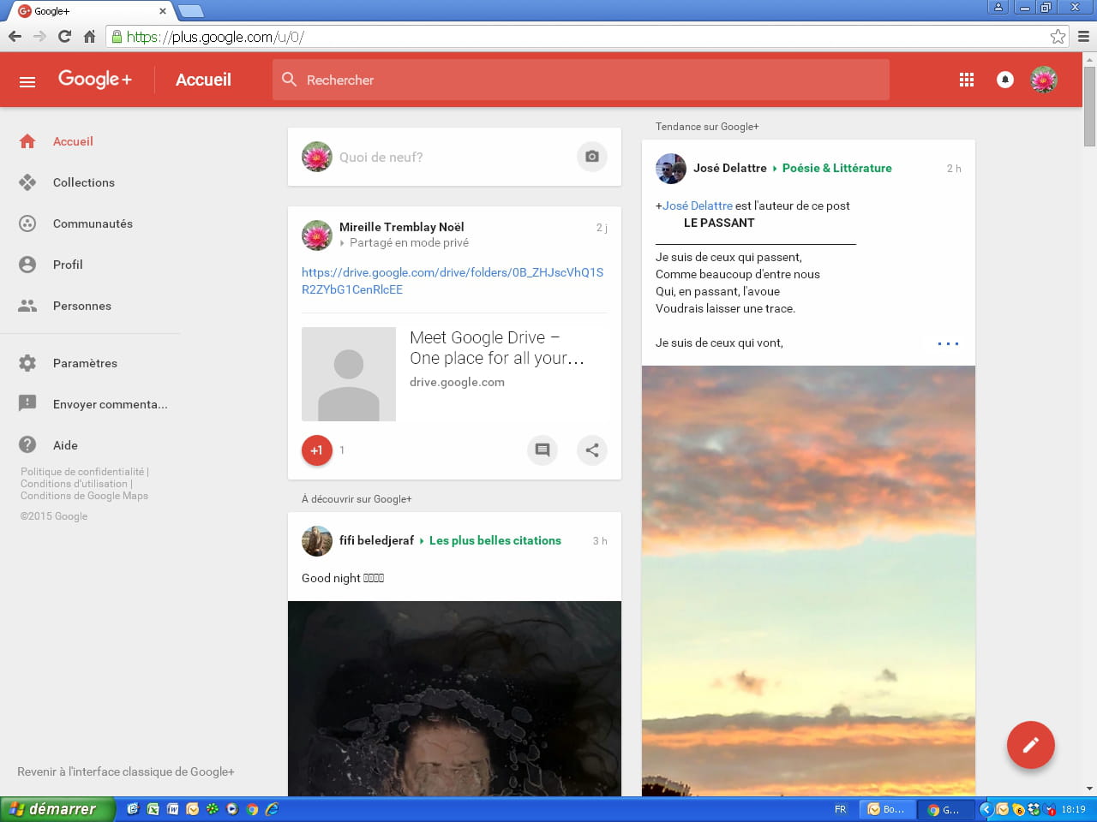Open Les plus belles citations community
Viewport: 1097px width, 822px height.
click(x=495, y=540)
